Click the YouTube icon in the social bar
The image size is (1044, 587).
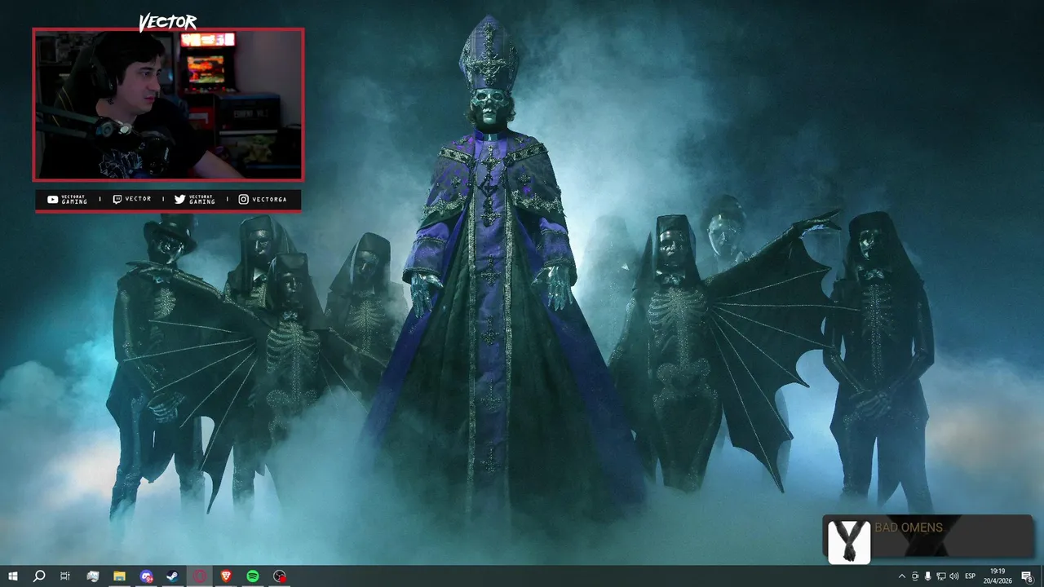pos(53,199)
